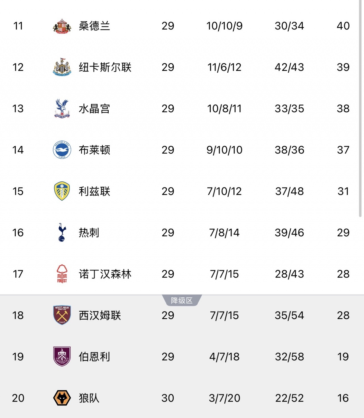The image size is (364, 418).
Task: Click the Sunderland club crest
Action: 62,26
